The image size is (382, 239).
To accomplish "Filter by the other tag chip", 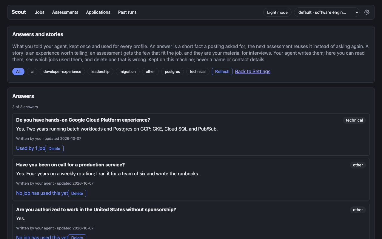I will (150, 72).
